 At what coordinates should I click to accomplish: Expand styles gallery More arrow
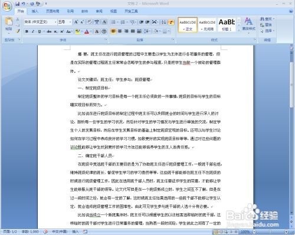point(239,30)
